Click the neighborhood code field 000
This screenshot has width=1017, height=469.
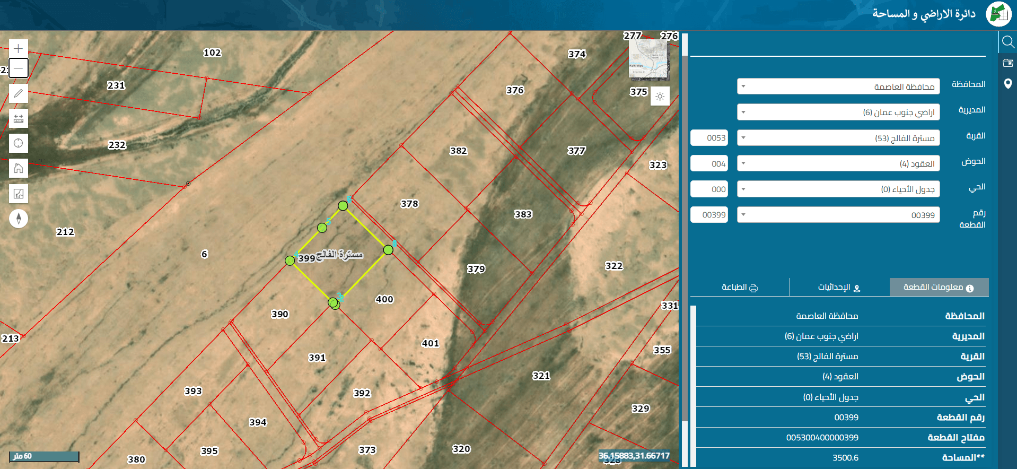(x=709, y=189)
